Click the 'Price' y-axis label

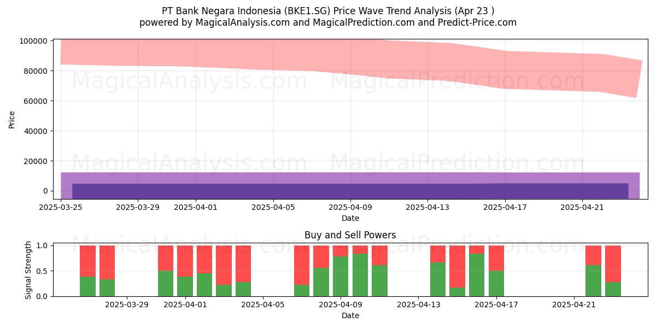[11, 120]
